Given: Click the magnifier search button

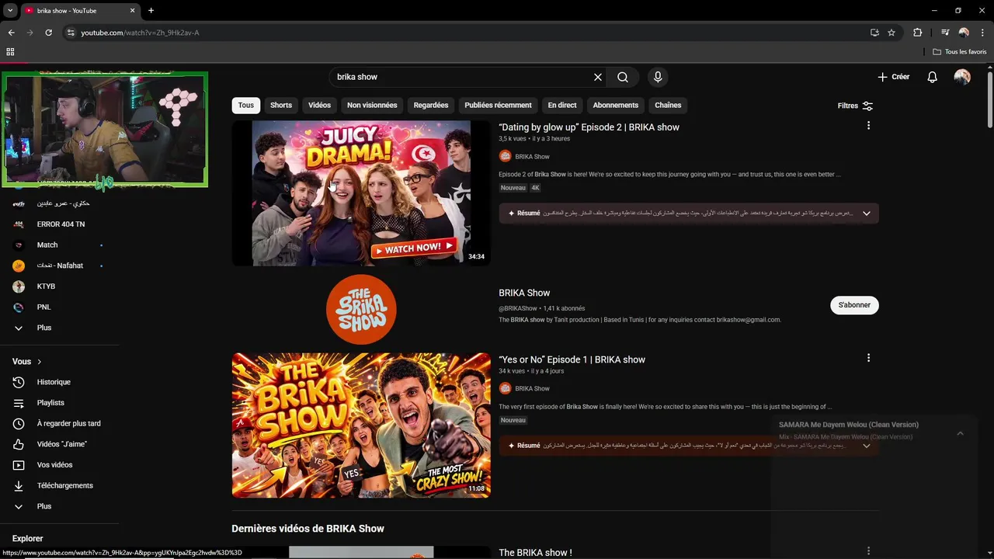Looking at the screenshot, I should point(623,77).
